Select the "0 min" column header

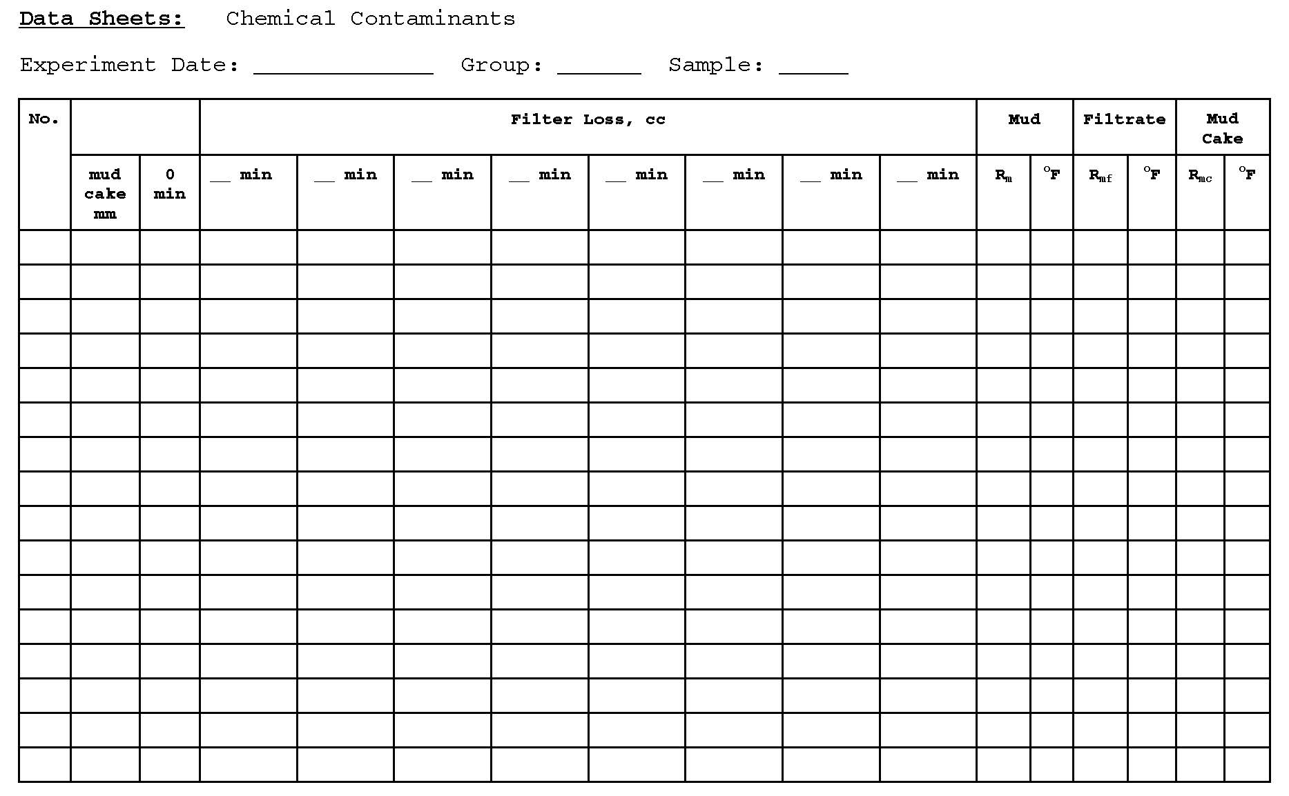pos(170,184)
